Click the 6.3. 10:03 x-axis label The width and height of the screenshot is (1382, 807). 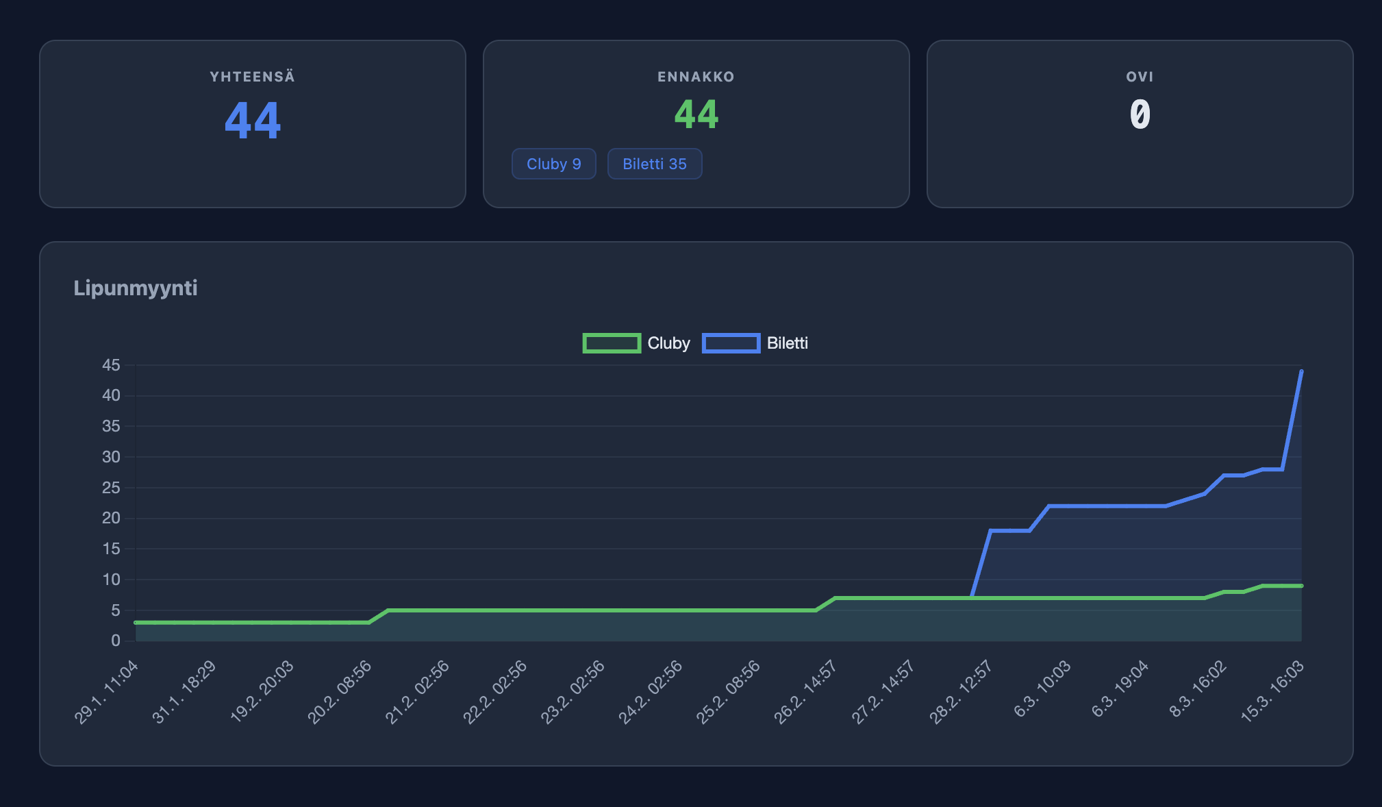pyautogui.click(x=1042, y=689)
